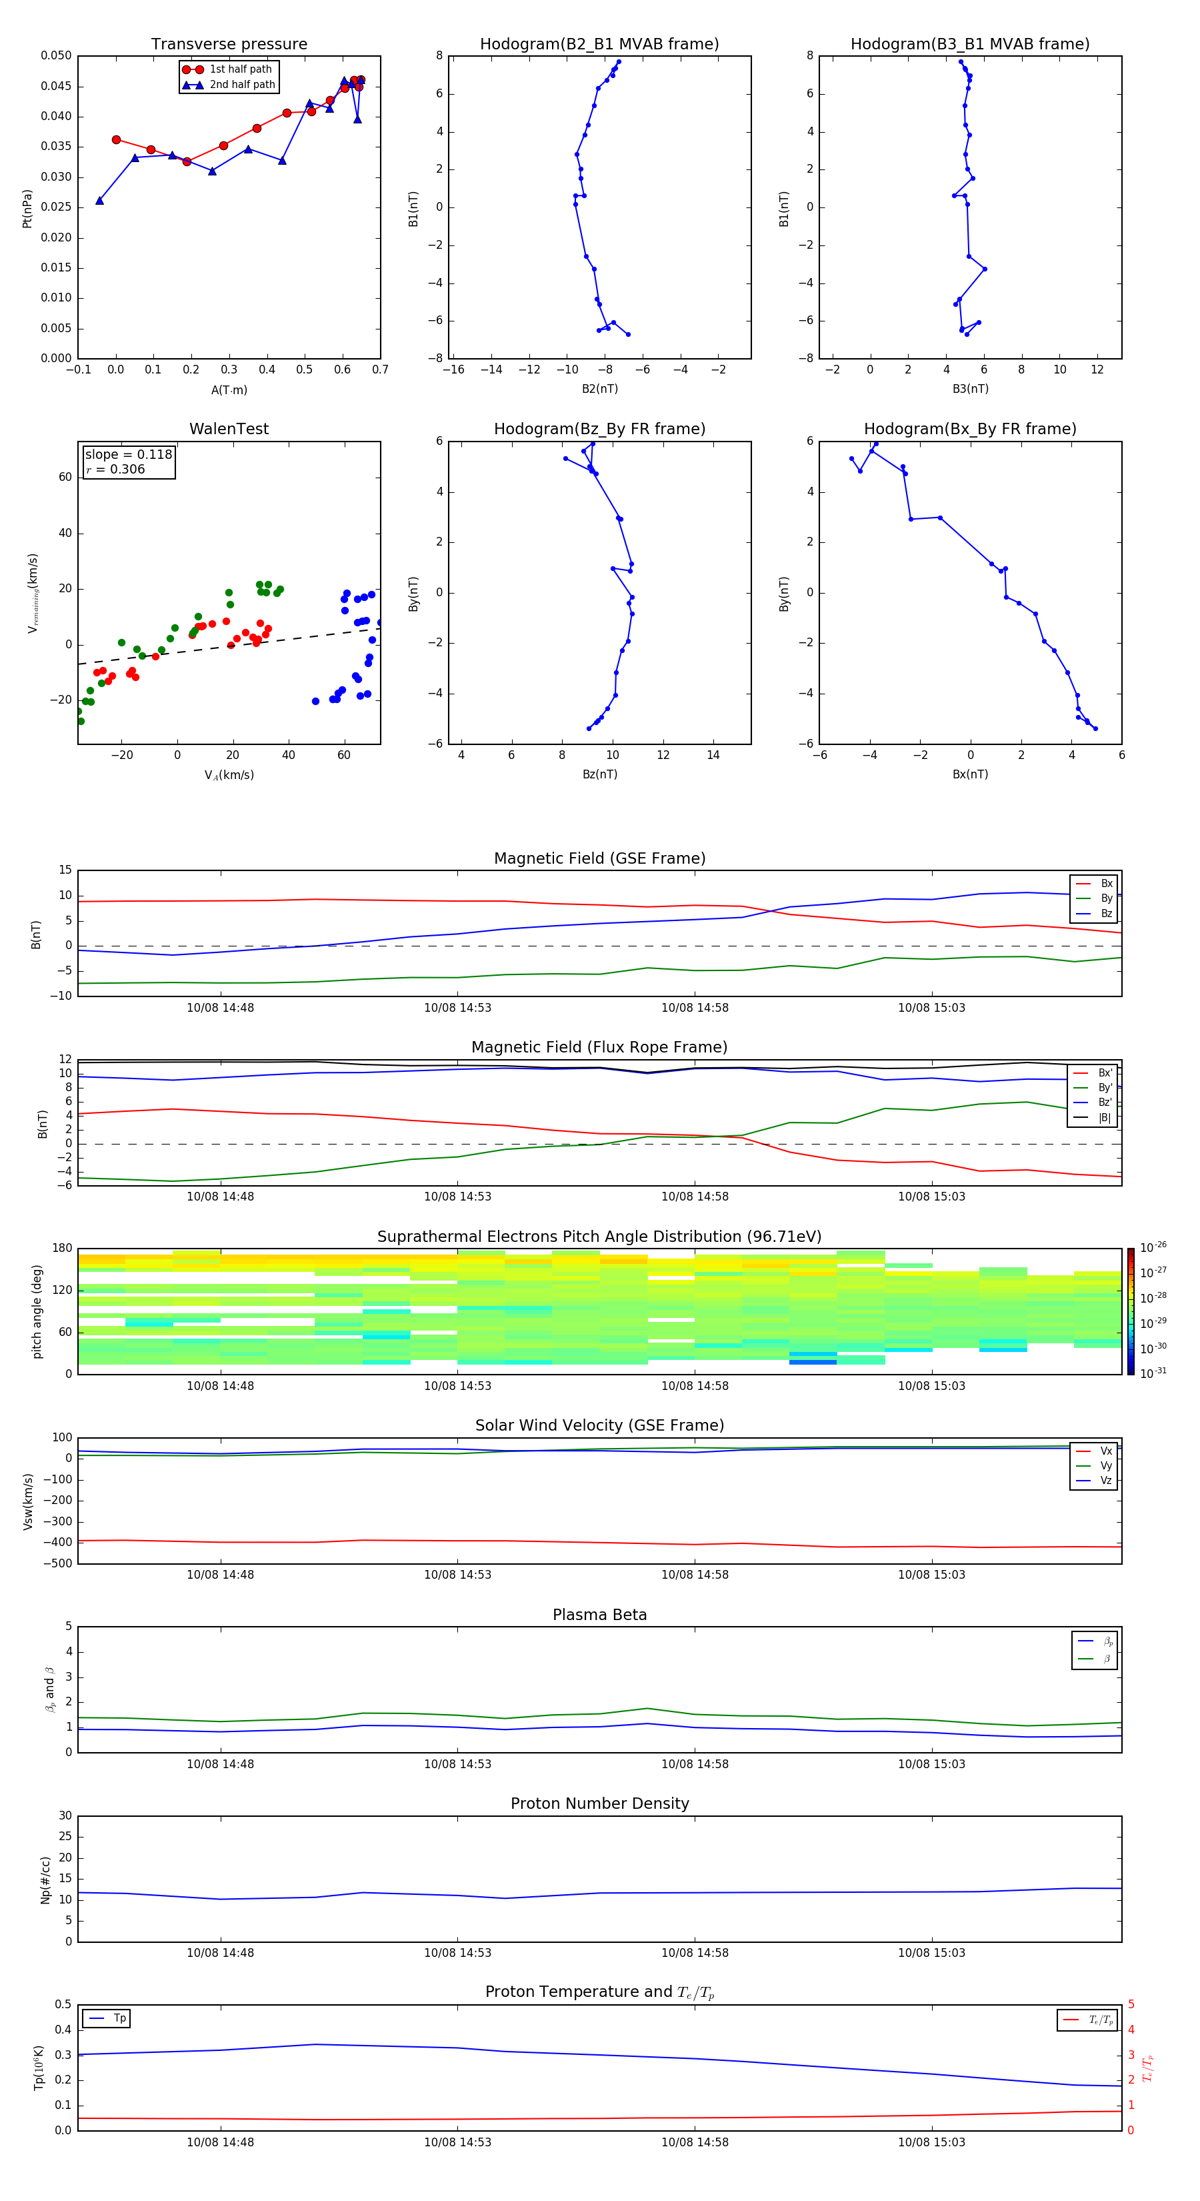The image size is (1200, 2201).
Task: Click the 'Transverse pressure' plot title
Action: pos(229,45)
